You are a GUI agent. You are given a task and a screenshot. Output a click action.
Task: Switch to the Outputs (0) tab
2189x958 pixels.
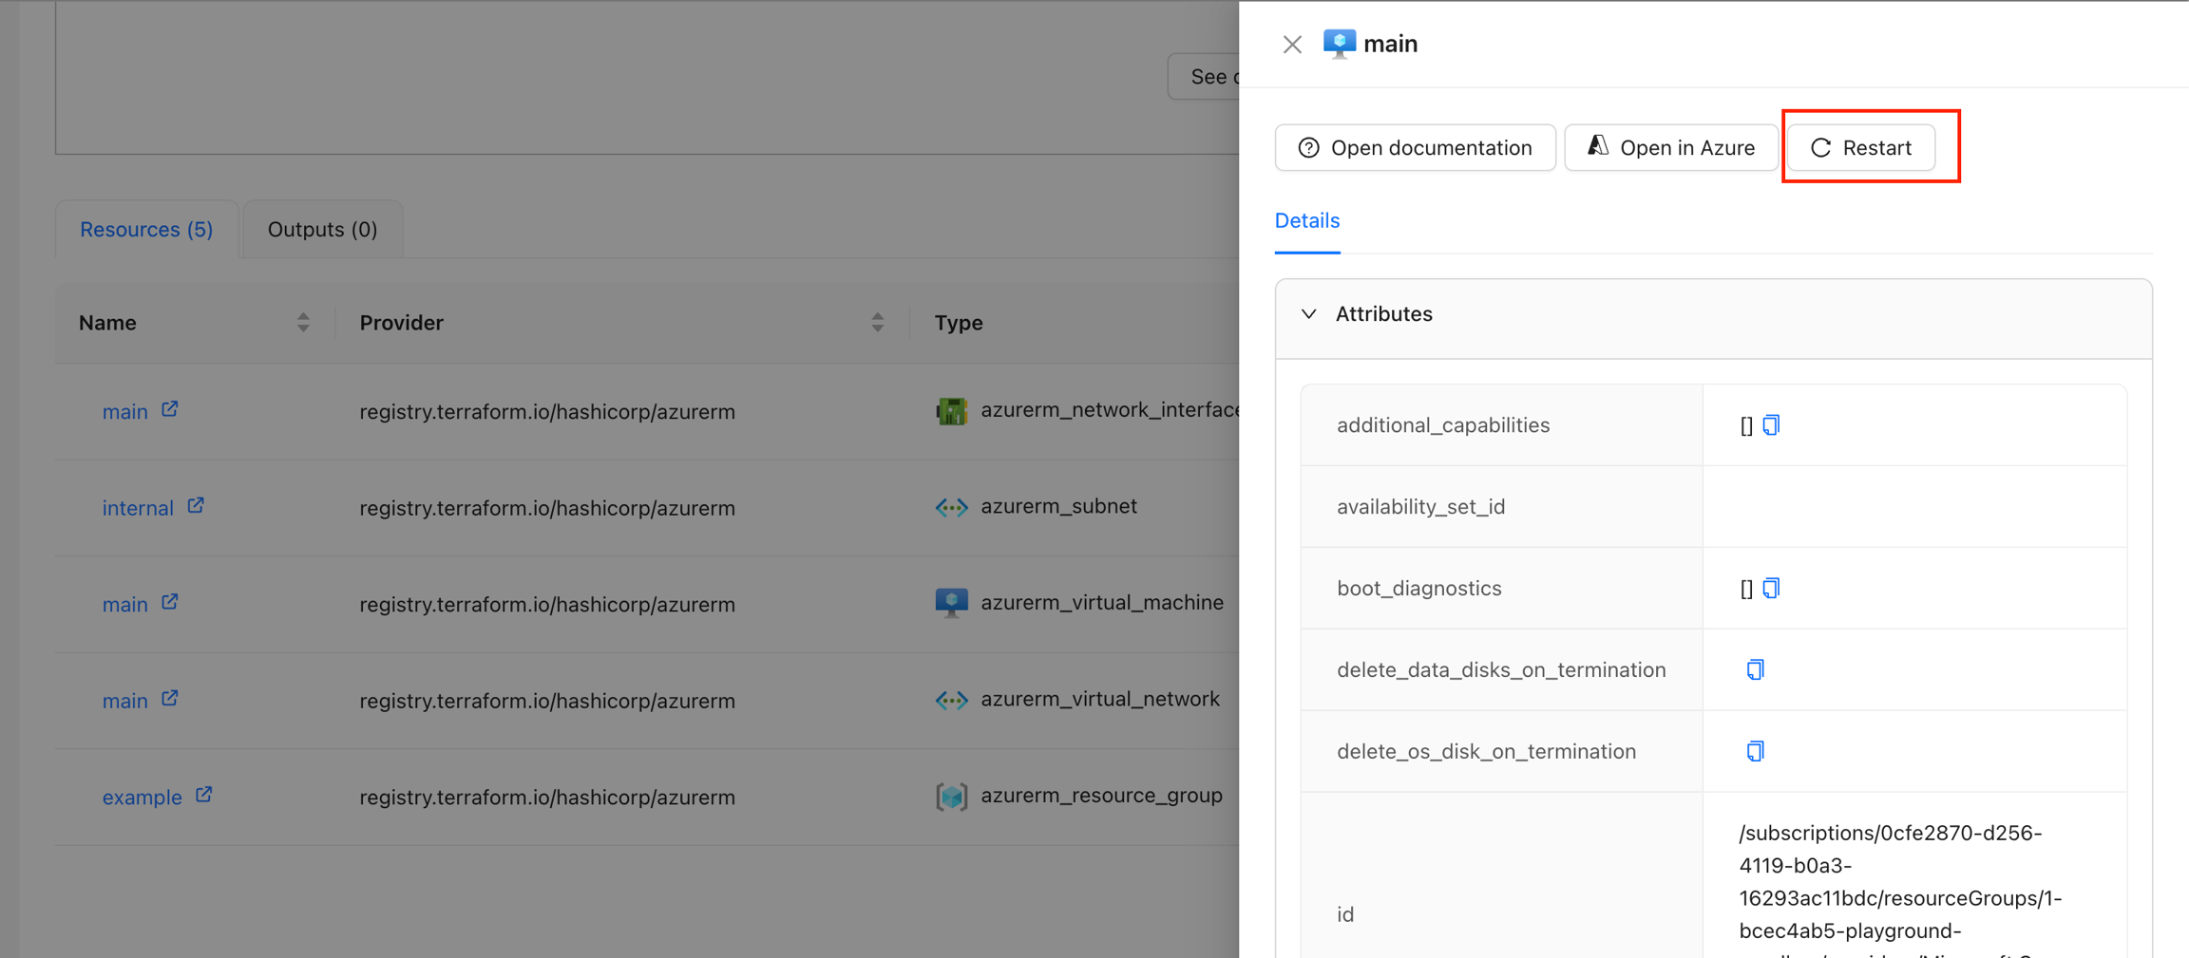322,230
